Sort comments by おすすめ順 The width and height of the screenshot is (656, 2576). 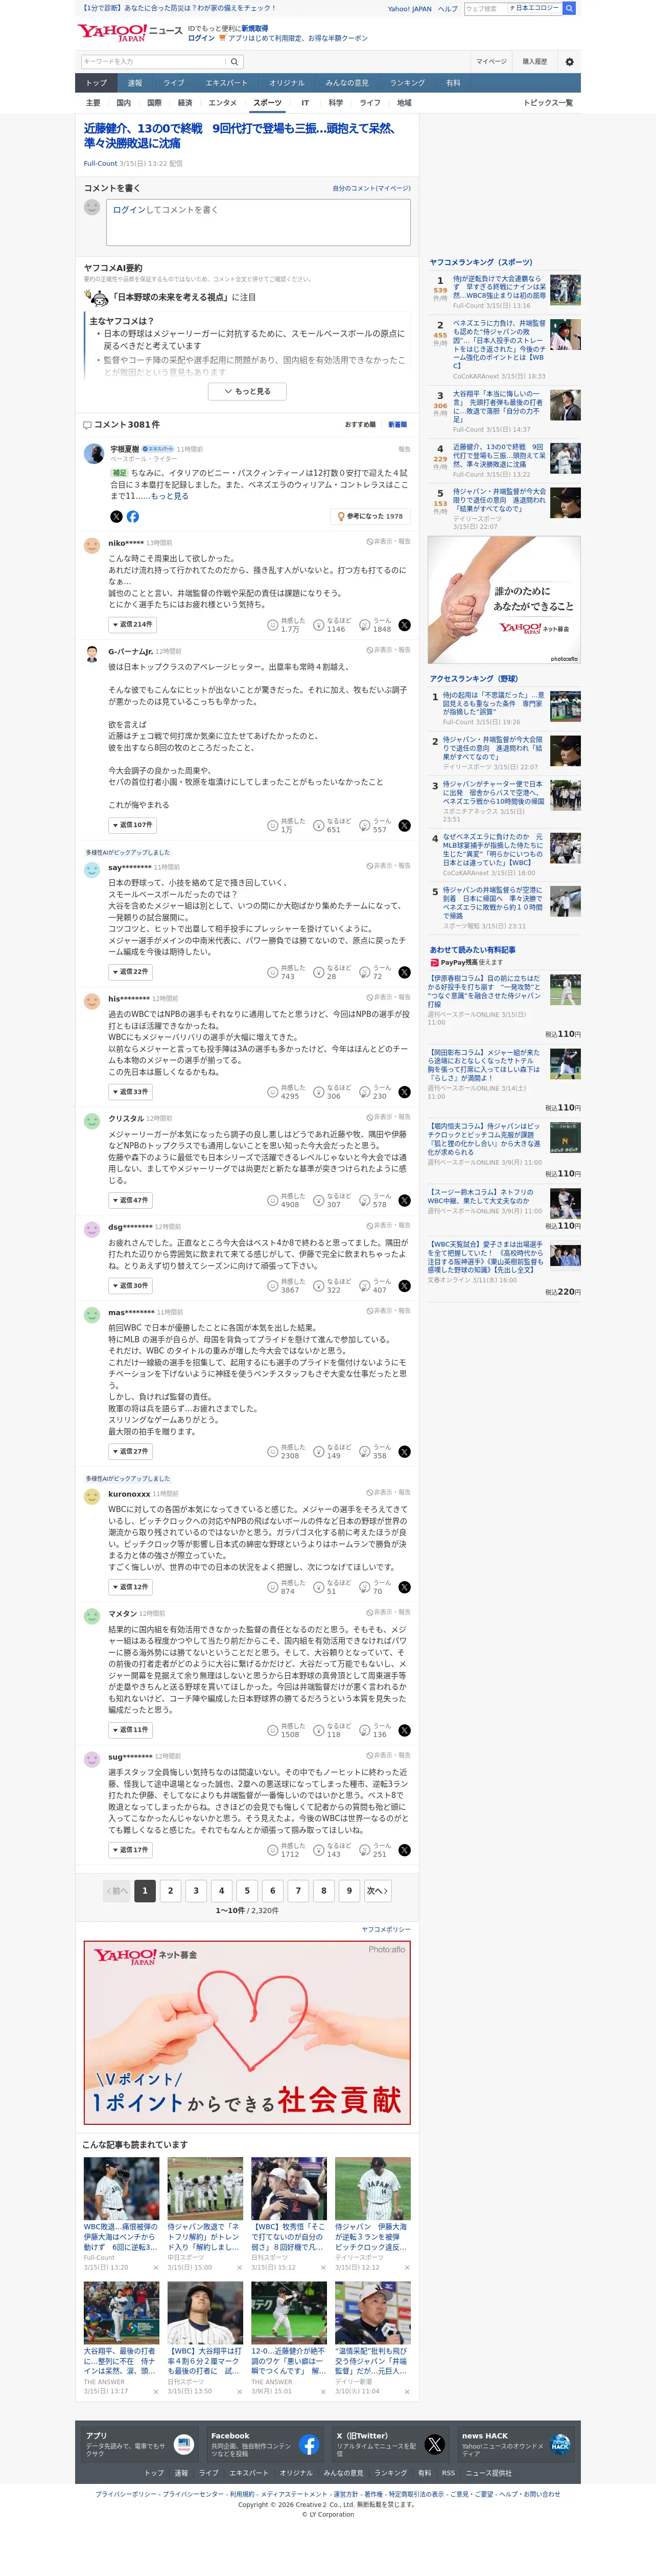361,424
